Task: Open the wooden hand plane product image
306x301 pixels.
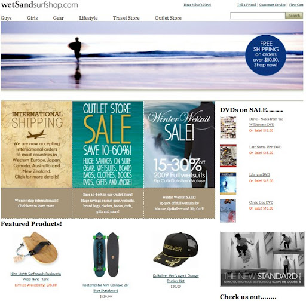Action: pos(36,248)
